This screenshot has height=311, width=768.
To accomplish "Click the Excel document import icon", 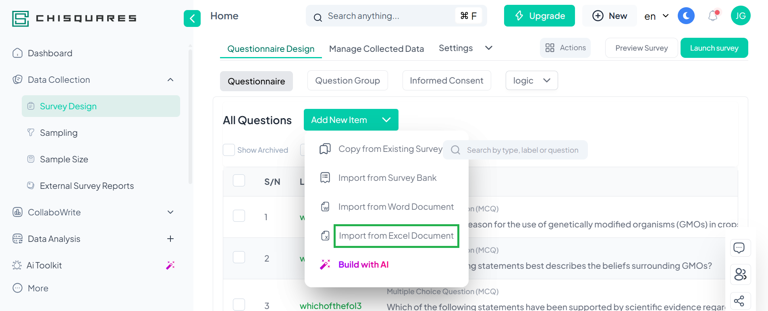I will 325,235.
